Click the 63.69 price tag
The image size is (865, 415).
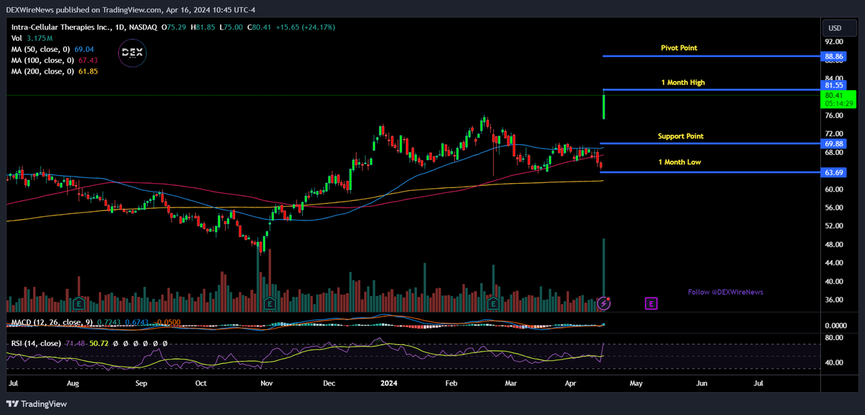835,172
